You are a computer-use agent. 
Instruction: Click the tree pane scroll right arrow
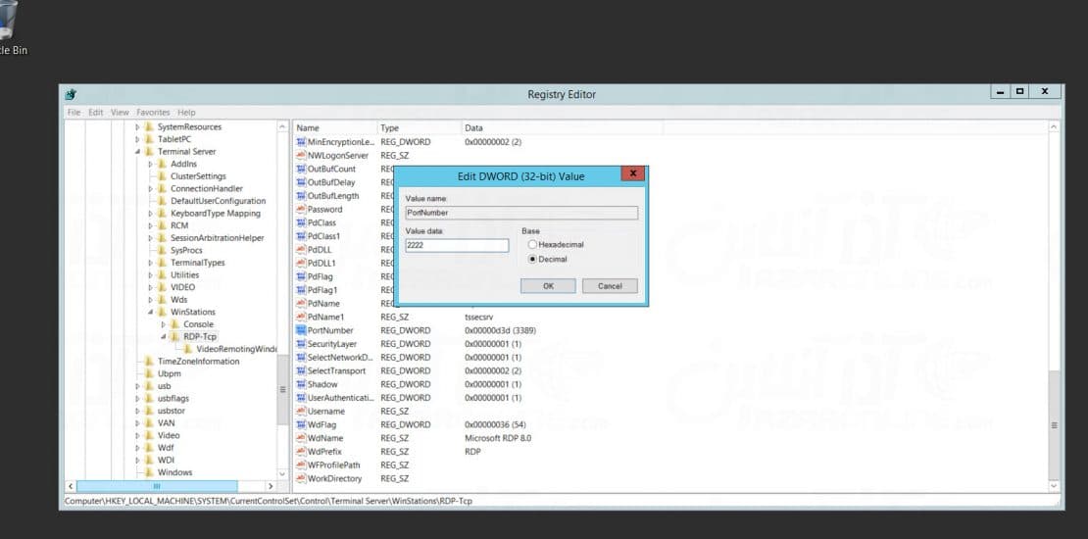(x=271, y=486)
